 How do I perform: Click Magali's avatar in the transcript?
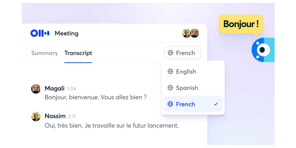(36, 89)
